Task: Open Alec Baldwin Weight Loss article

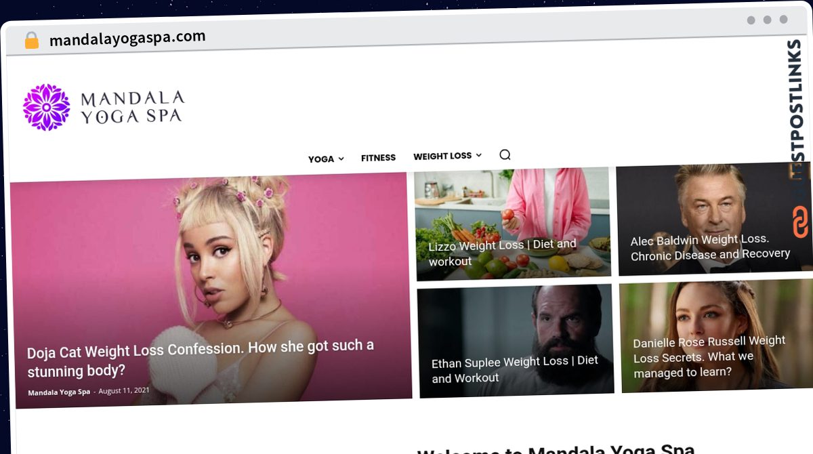Action: pyautogui.click(x=710, y=247)
